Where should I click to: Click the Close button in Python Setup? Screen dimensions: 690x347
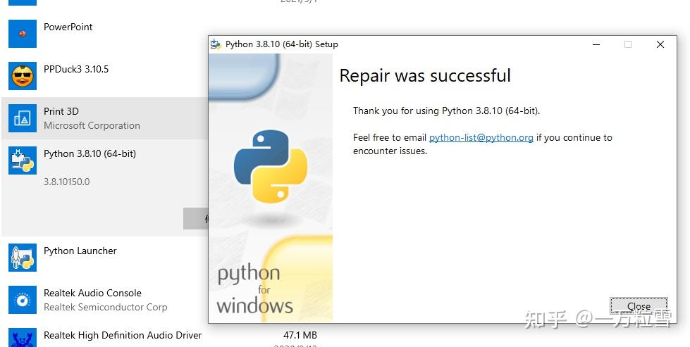pos(639,306)
